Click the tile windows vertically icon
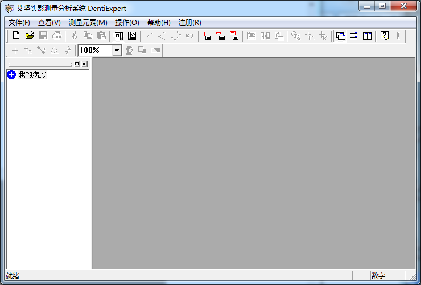421x285 pixels. click(368, 36)
